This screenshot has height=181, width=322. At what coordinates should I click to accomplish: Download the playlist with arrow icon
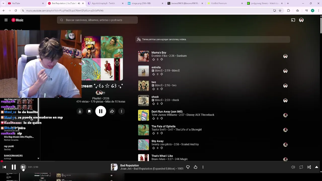click(80, 111)
